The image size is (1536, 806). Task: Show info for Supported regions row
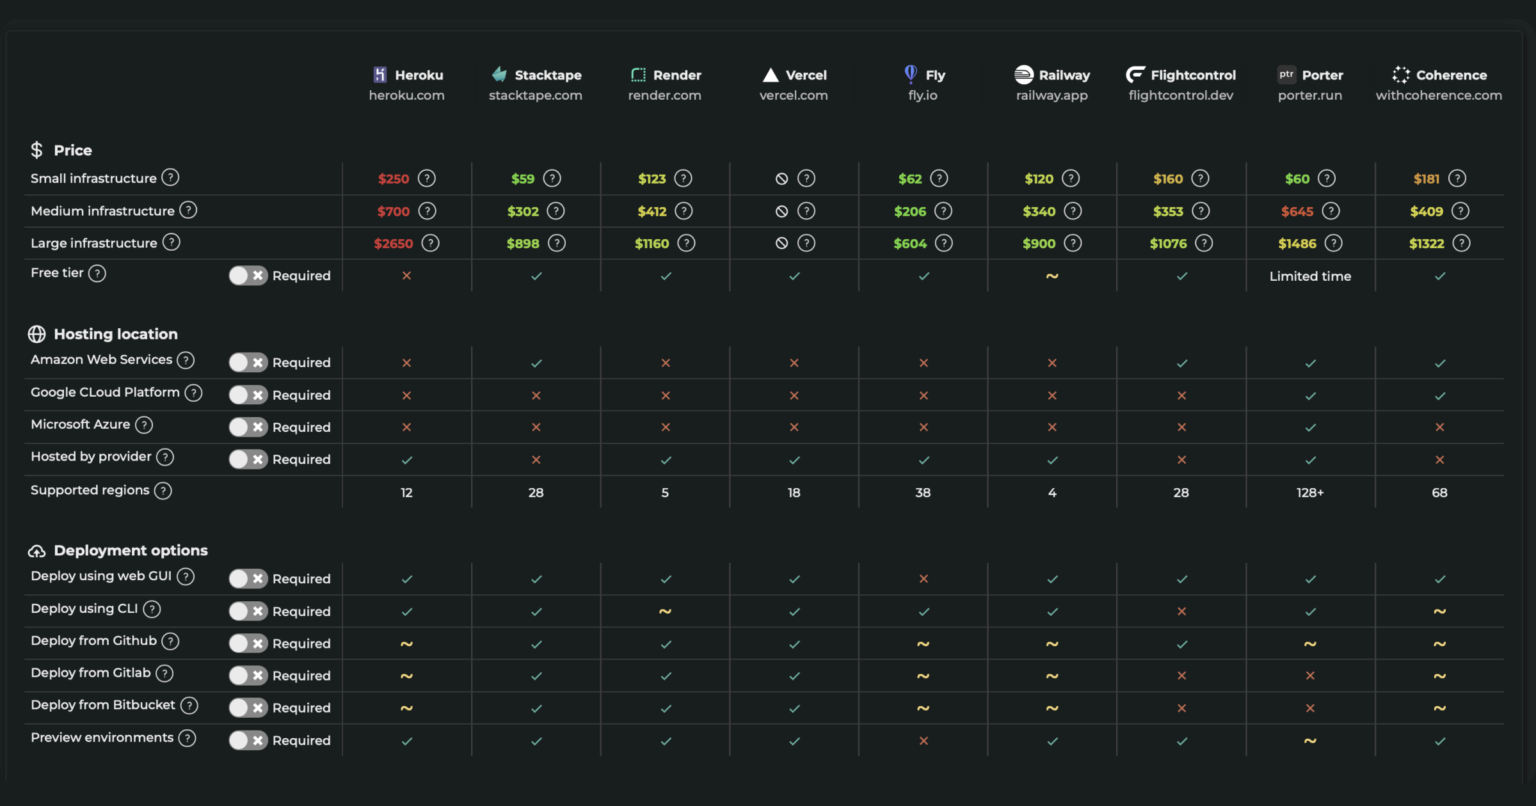(x=163, y=491)
